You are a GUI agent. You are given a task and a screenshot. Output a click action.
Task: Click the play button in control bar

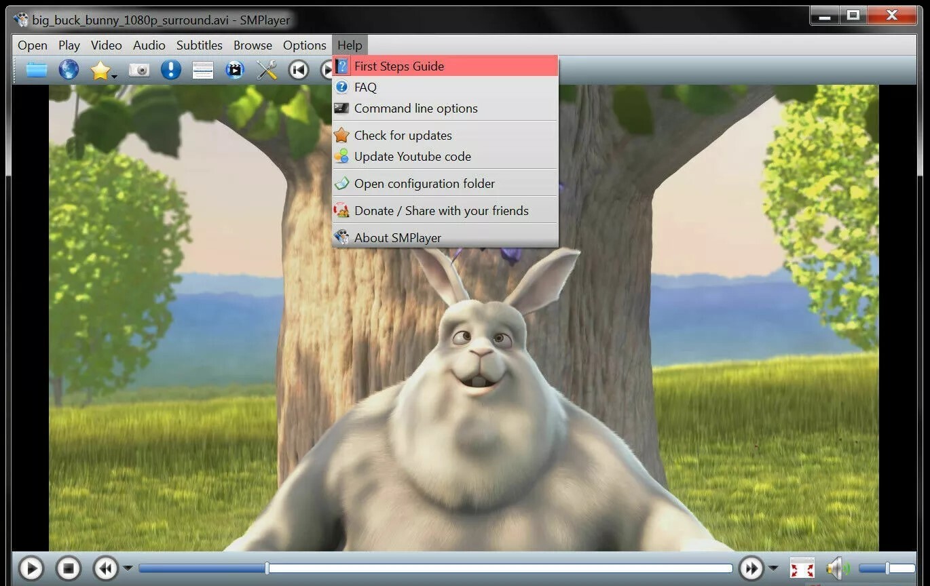pos(31,568)
